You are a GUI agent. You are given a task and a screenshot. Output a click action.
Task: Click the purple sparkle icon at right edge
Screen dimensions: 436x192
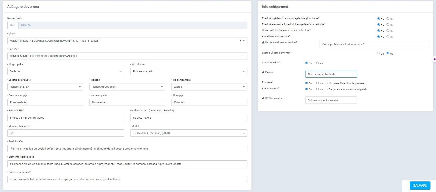point(434,59)
